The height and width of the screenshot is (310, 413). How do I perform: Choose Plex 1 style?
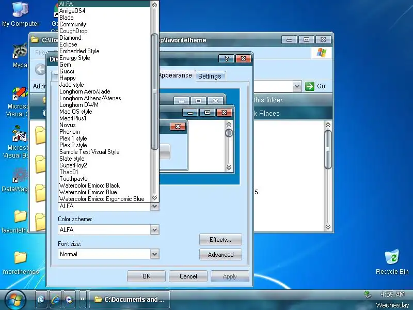tap(104, 138)
